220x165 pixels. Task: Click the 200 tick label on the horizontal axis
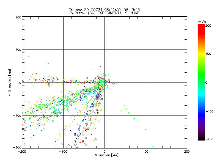click(187, 152)
